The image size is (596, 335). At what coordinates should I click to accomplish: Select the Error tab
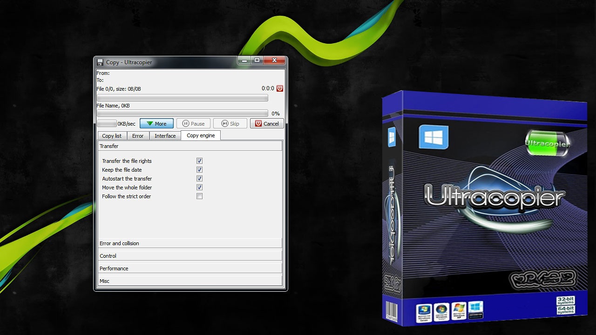(x=138, y=135)
